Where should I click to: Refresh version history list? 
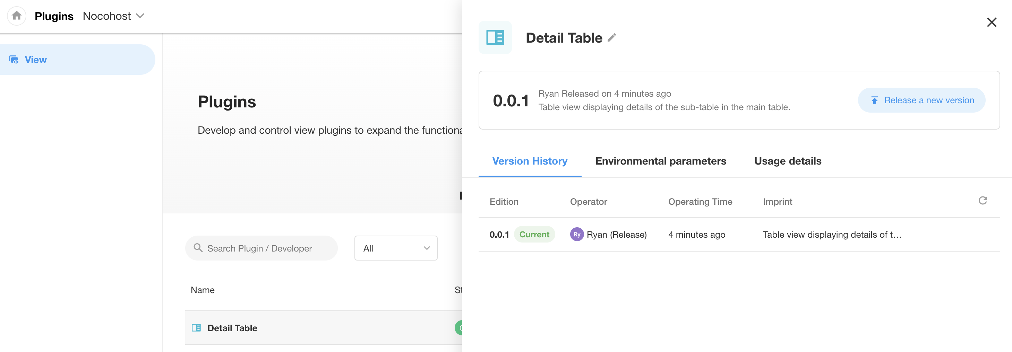click(983, 201)
